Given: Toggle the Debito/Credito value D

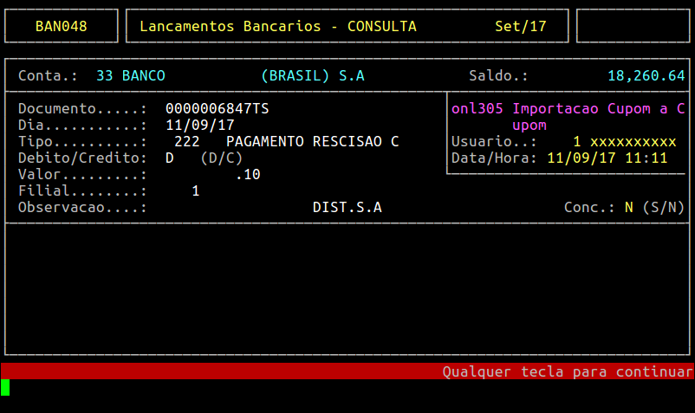Looking at the screenshot, I should pyautogui.click(x=170, y=158).
